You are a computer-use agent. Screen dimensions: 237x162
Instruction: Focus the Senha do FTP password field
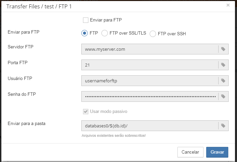pos(150,96)
